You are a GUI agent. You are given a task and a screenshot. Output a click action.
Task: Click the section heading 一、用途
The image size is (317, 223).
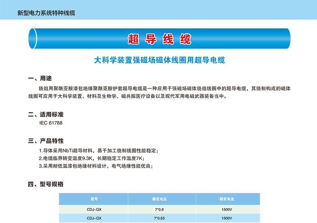40,79
